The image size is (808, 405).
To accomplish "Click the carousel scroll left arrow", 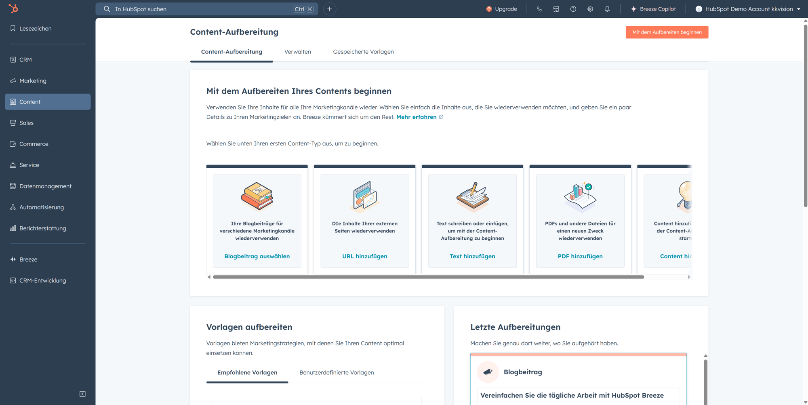I will (x=209, y=277).
